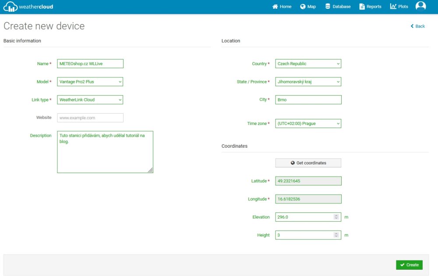
Task: Click the Plots chart icon
Action: coord(393,7)
